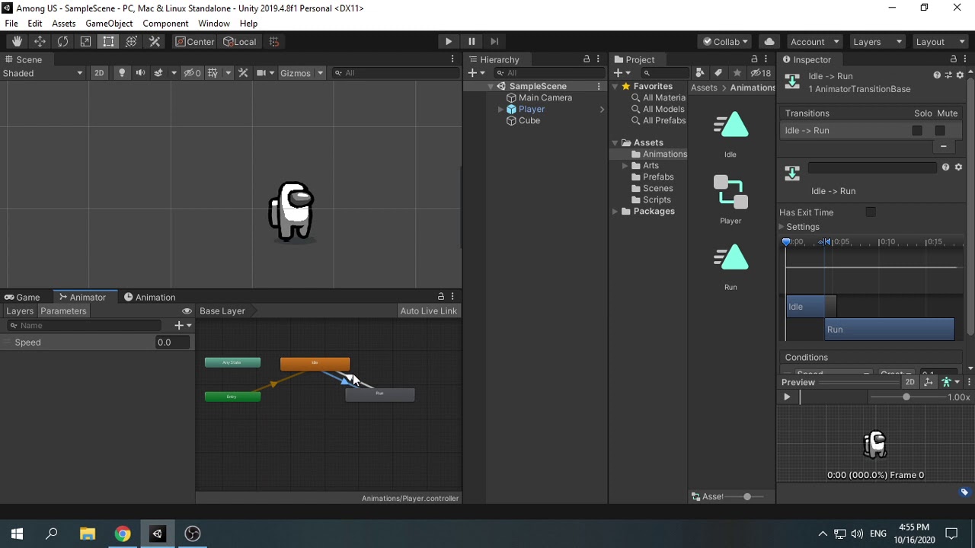Switch to the Animation tab

tap(150, 297)
